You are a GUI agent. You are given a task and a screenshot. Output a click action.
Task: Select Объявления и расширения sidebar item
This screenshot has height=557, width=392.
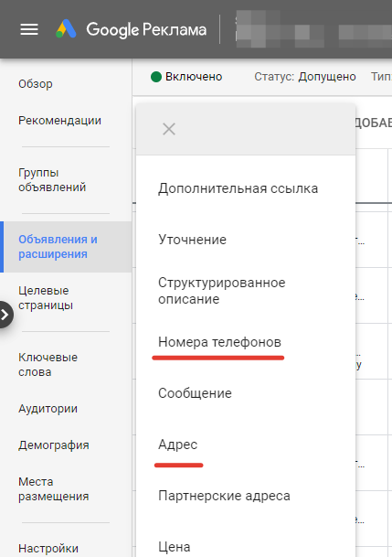(58, 247)
